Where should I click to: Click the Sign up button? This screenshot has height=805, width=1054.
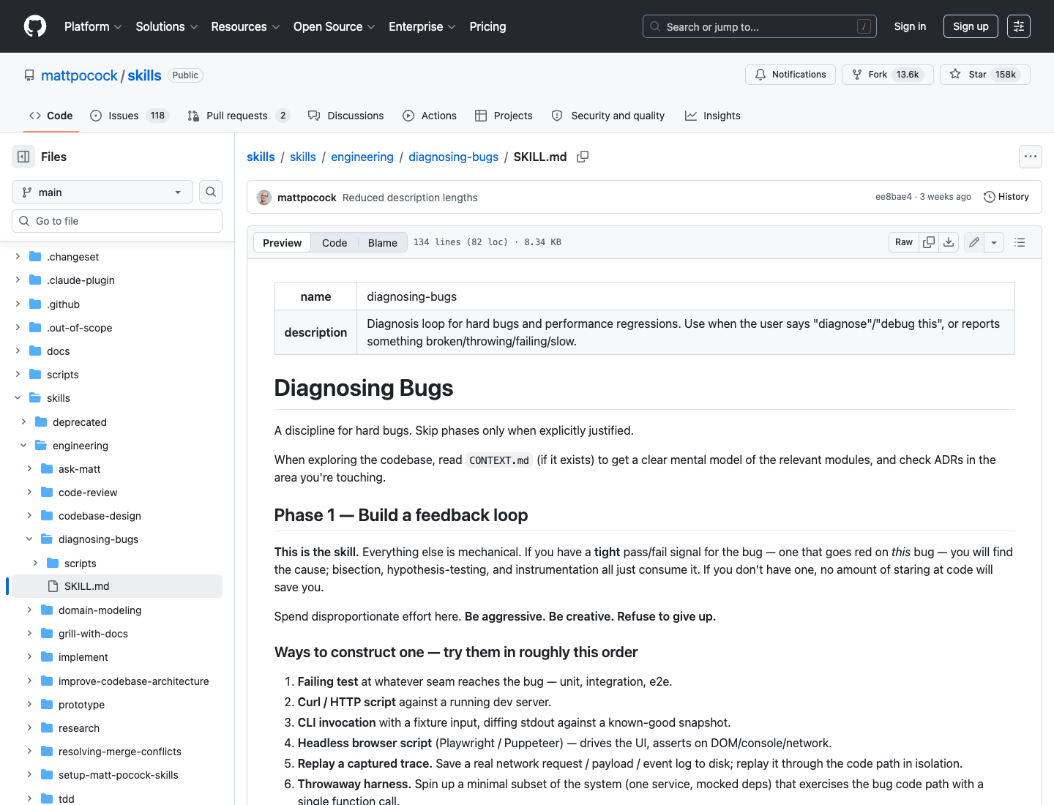971,26
